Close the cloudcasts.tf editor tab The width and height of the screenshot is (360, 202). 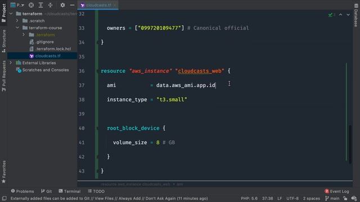click(115, 5)
